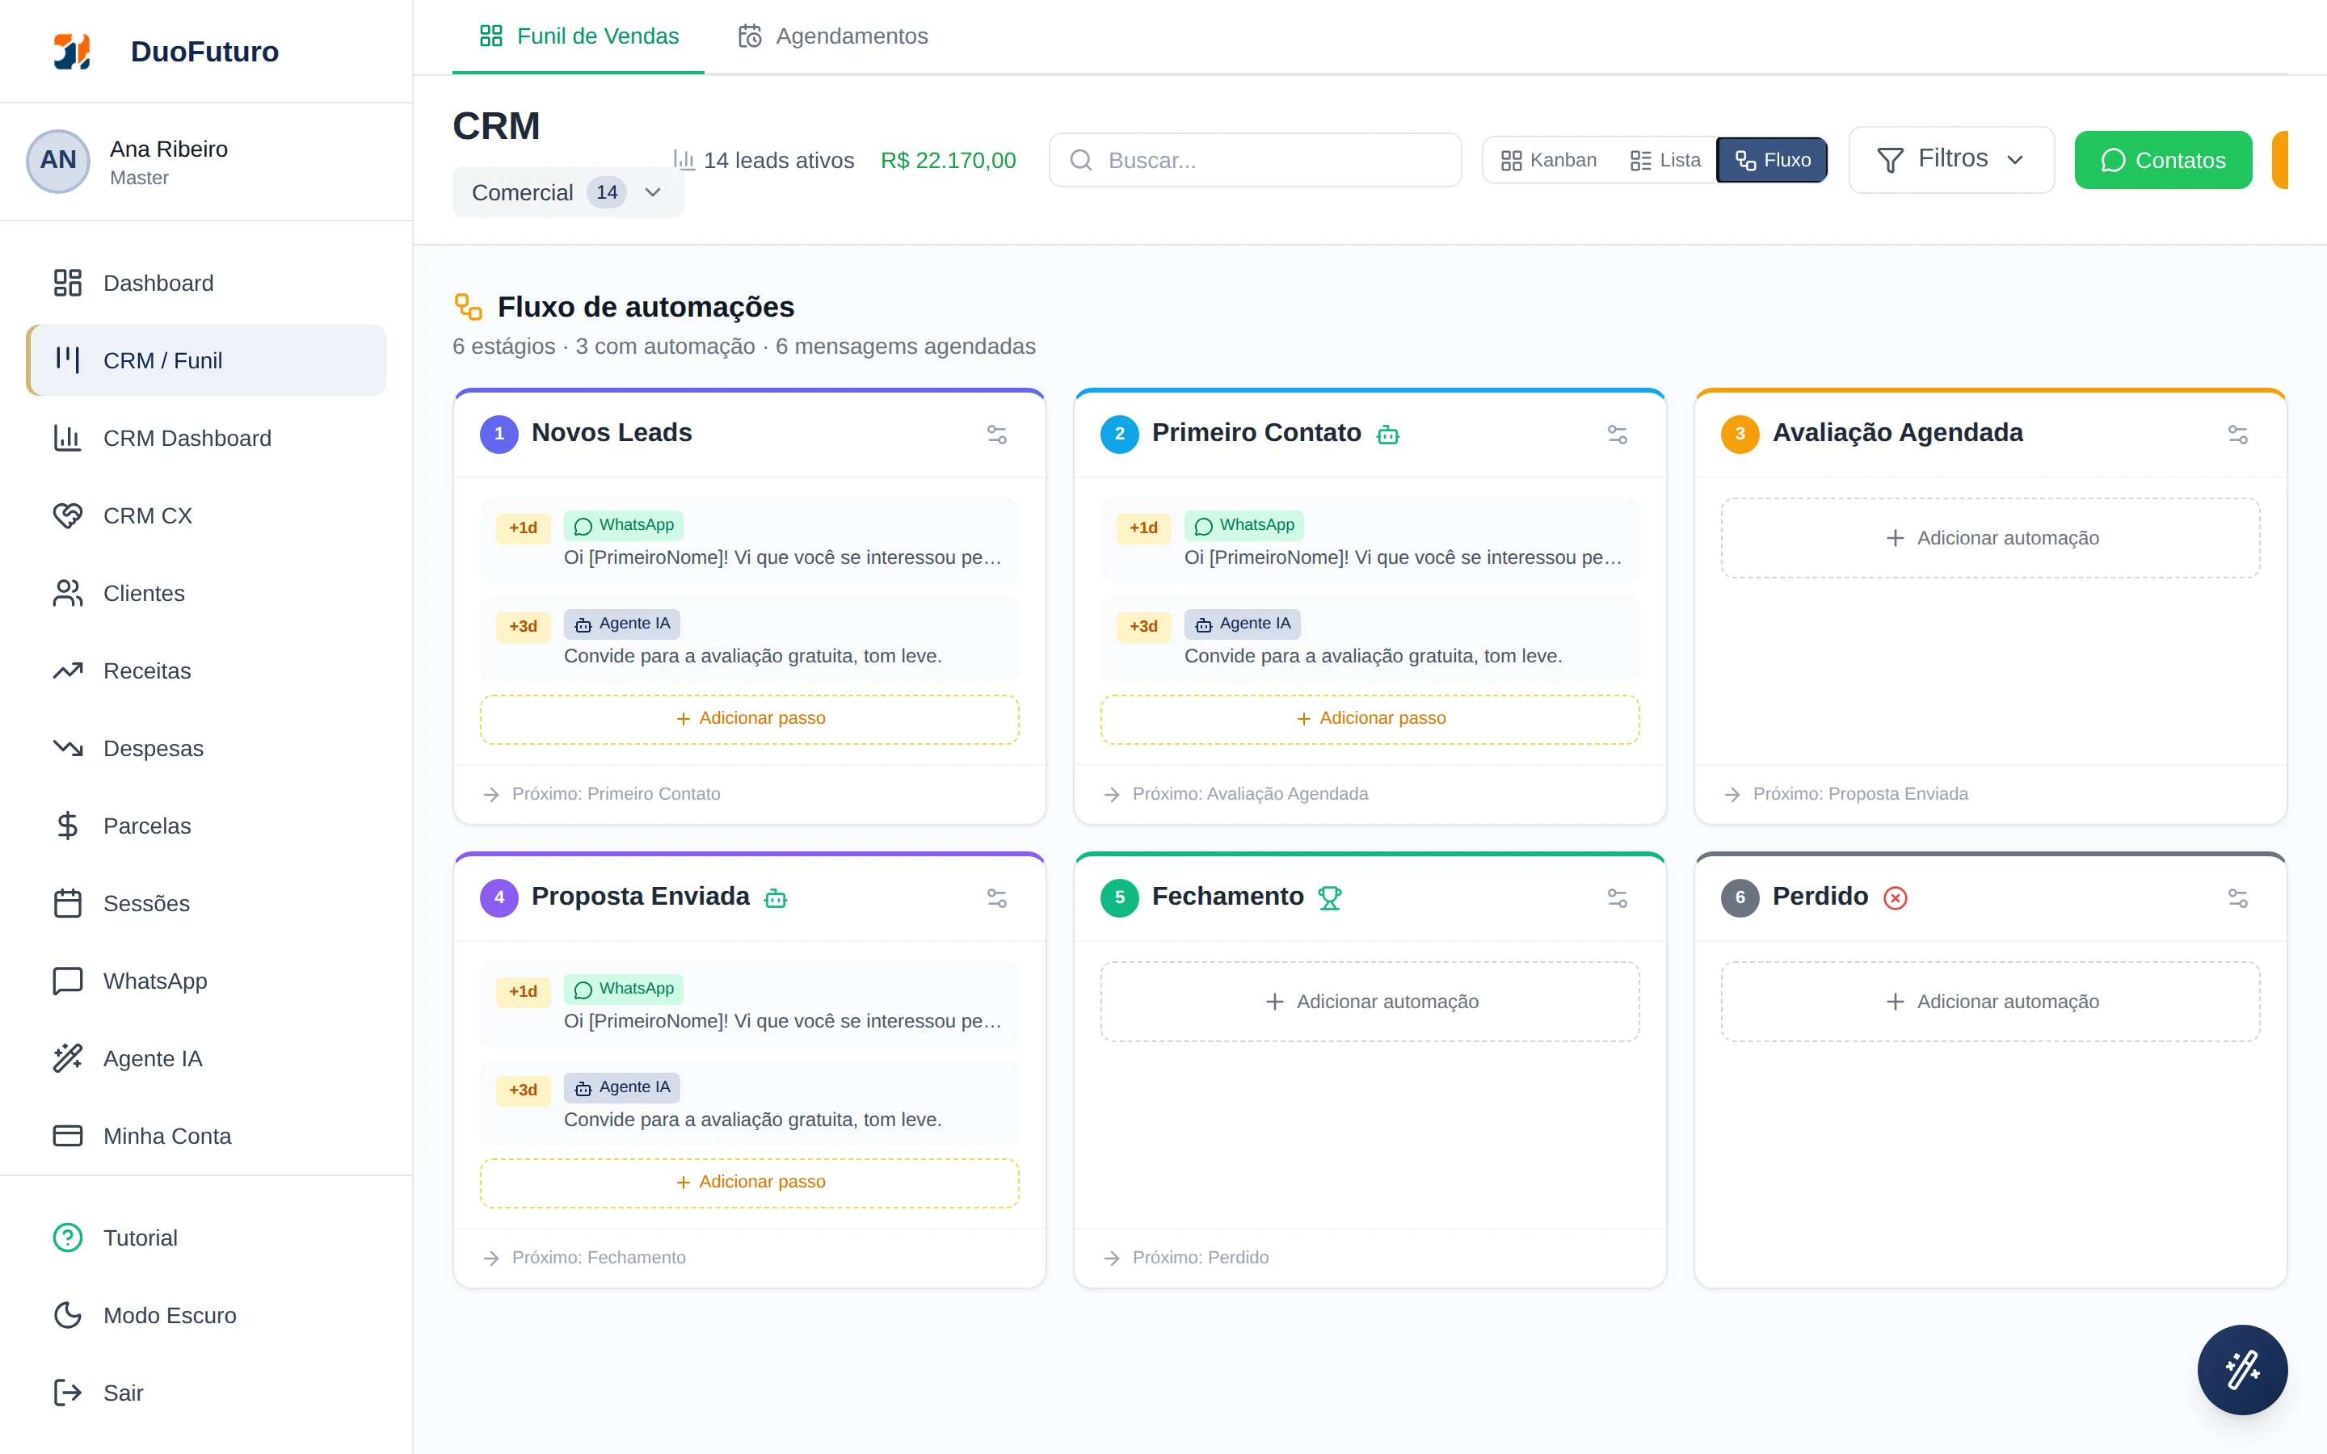2327x1454 pixels.
Task: Click the Fluxo de automações flow icon
Action: click(469, 307)
